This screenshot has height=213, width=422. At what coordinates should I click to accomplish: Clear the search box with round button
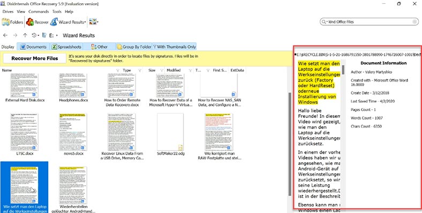(x=415, y=22)
